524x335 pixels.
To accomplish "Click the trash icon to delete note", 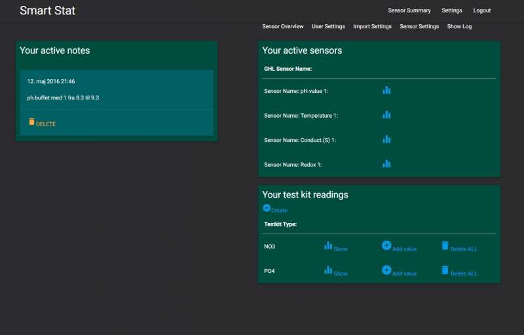I will (x=32, y=122).
